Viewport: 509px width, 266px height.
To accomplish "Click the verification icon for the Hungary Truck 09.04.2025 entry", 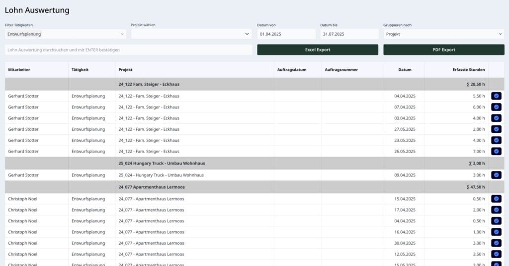I will click(496, 175).
